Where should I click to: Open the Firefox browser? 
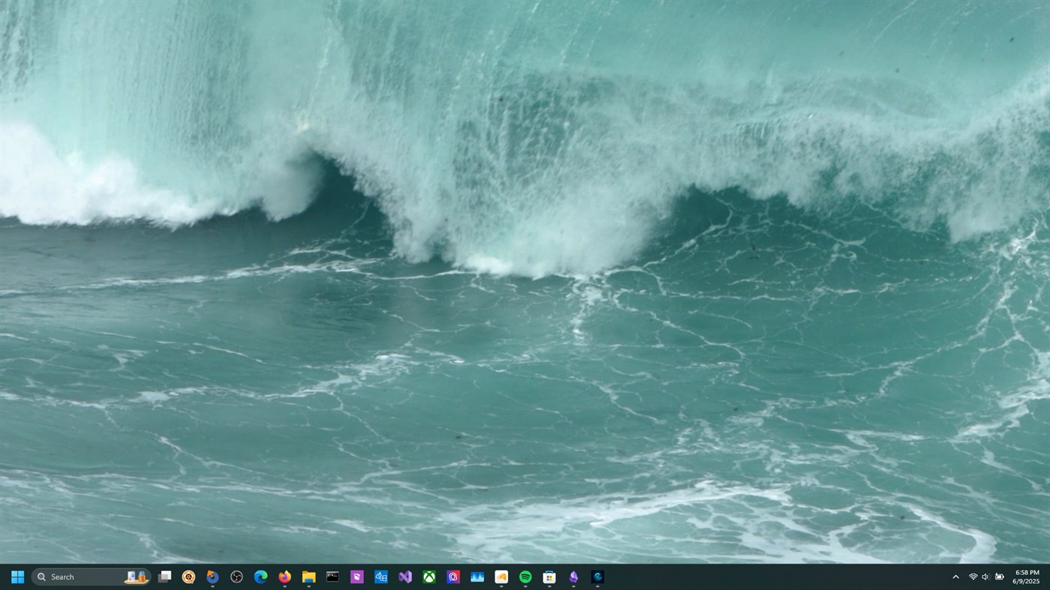pyautogui.click(x=284, y=577)
